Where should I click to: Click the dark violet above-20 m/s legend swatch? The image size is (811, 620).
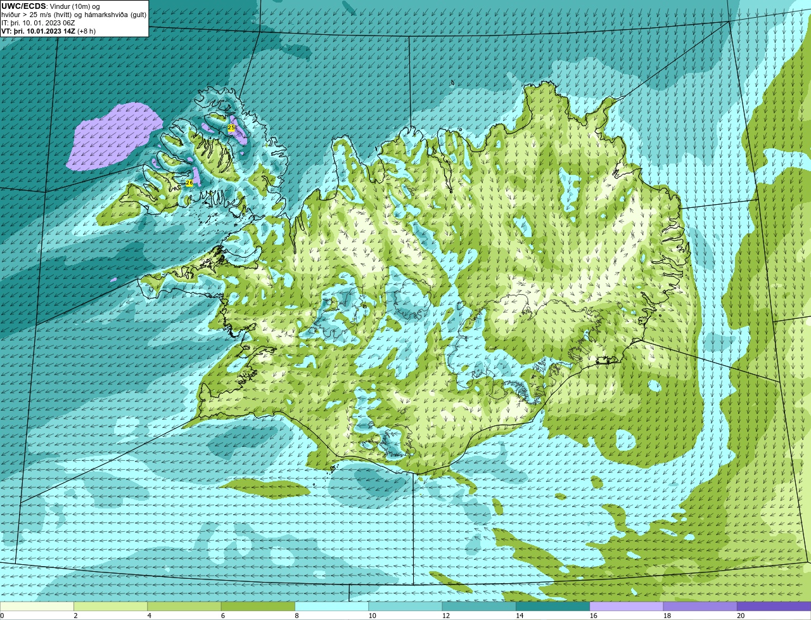(774, 606)
